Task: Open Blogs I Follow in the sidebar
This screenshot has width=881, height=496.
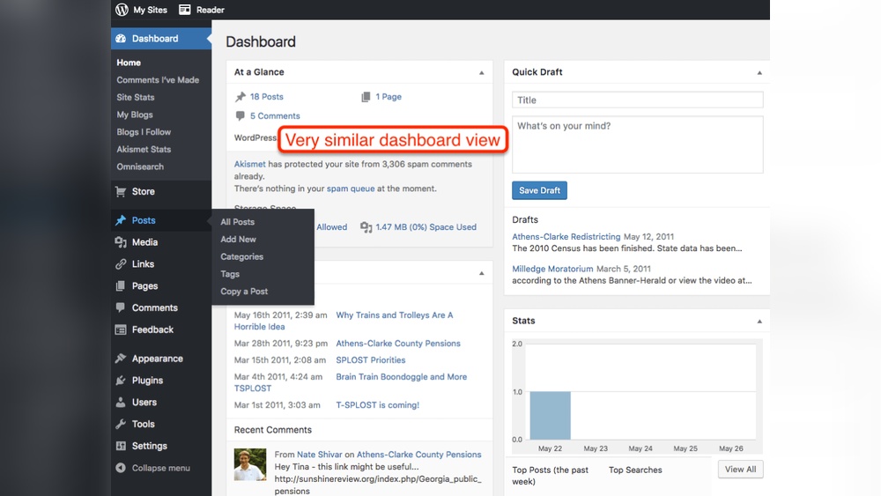Action: [144, 132]
